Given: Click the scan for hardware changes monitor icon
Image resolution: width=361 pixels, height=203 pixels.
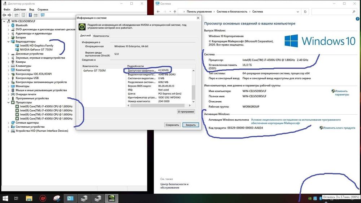Looking at the screenshot, I should coord(43,15).
